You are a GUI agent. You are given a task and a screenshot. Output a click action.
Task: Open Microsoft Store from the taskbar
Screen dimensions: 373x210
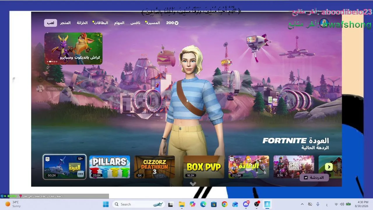(214, 204)
